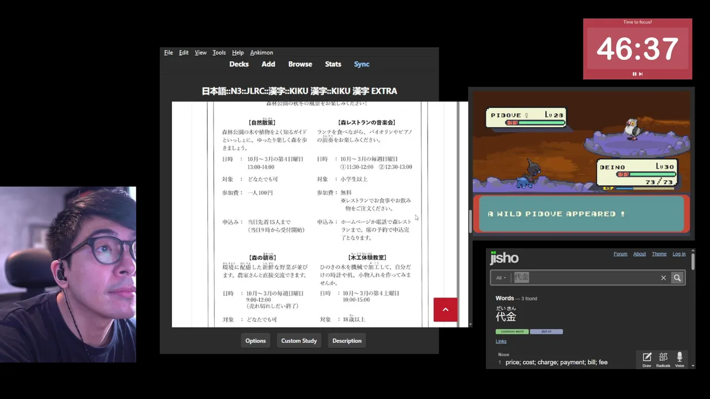Click the 【自然散策】 heading in the document
This screenshot has width=710, height=399.
pos(262,122)
